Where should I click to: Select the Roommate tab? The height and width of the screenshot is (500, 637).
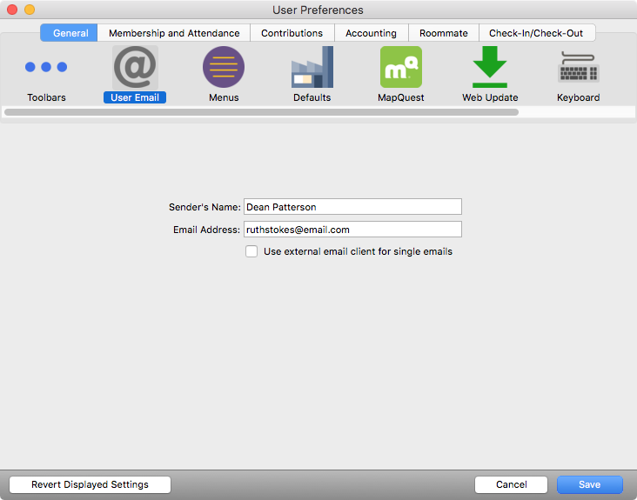pyautogui.click(x=443, y=33)
